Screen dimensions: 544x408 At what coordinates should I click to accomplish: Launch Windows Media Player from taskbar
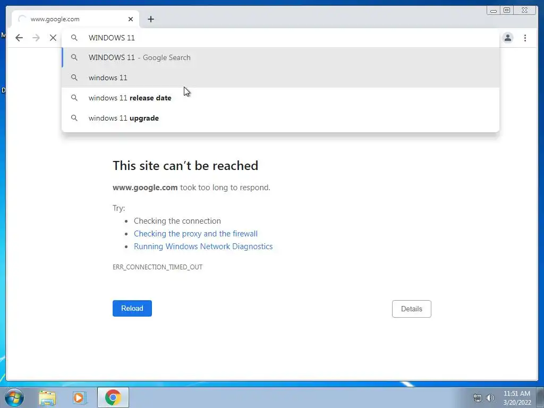click(80, 398)
